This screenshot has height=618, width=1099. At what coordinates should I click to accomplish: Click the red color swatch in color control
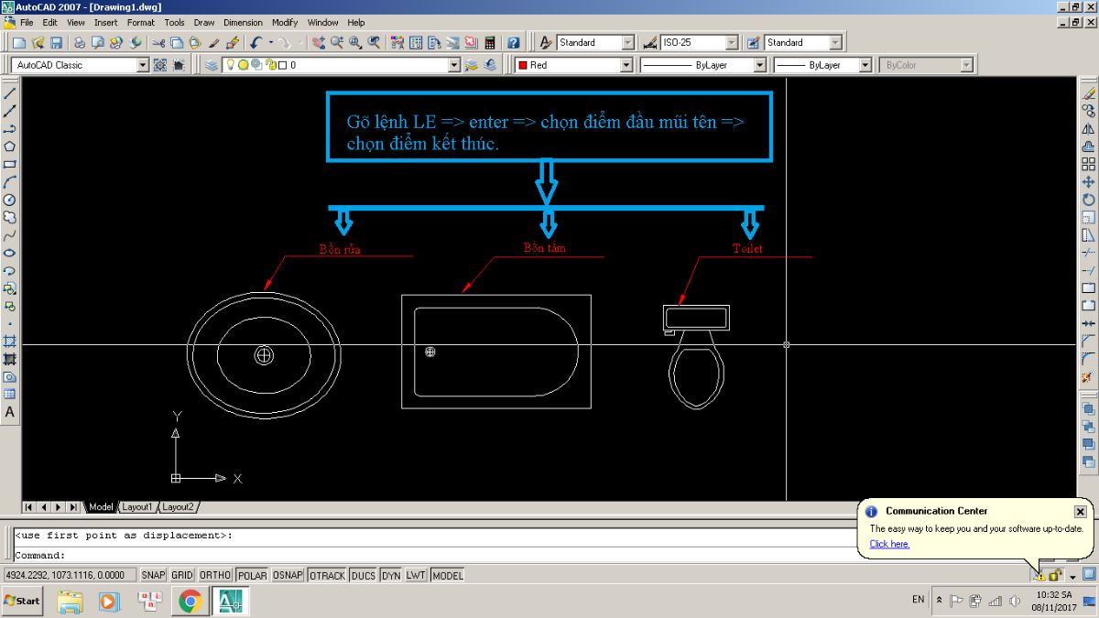click(521, 65)
